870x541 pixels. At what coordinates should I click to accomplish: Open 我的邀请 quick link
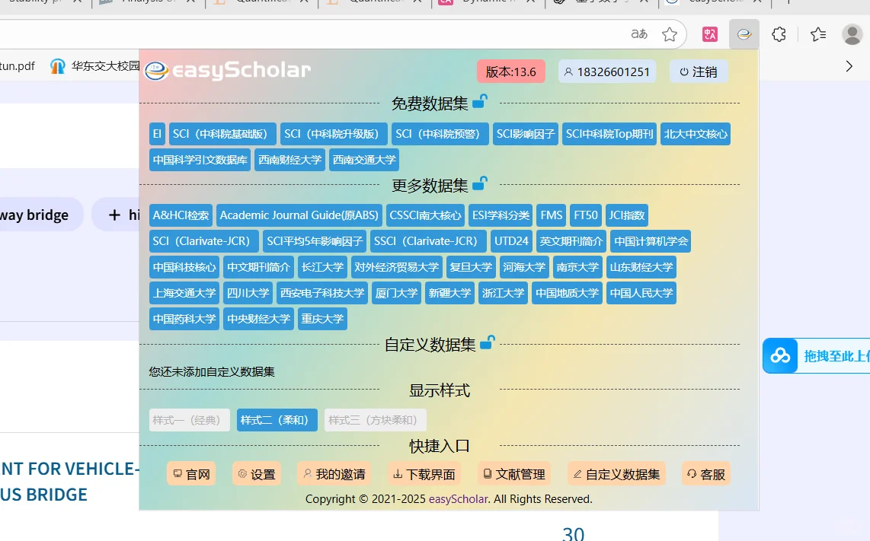click(x=334, y=474)
